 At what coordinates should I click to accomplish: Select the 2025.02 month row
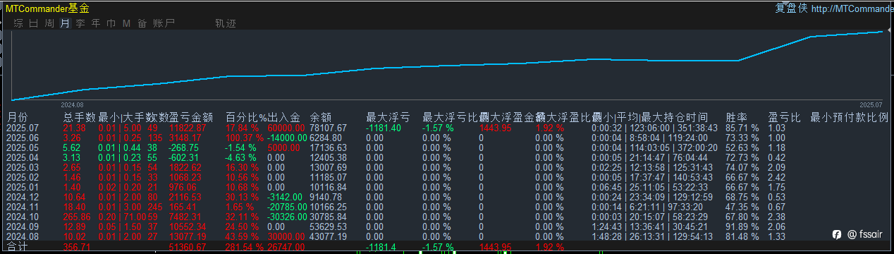pos(447,177)
